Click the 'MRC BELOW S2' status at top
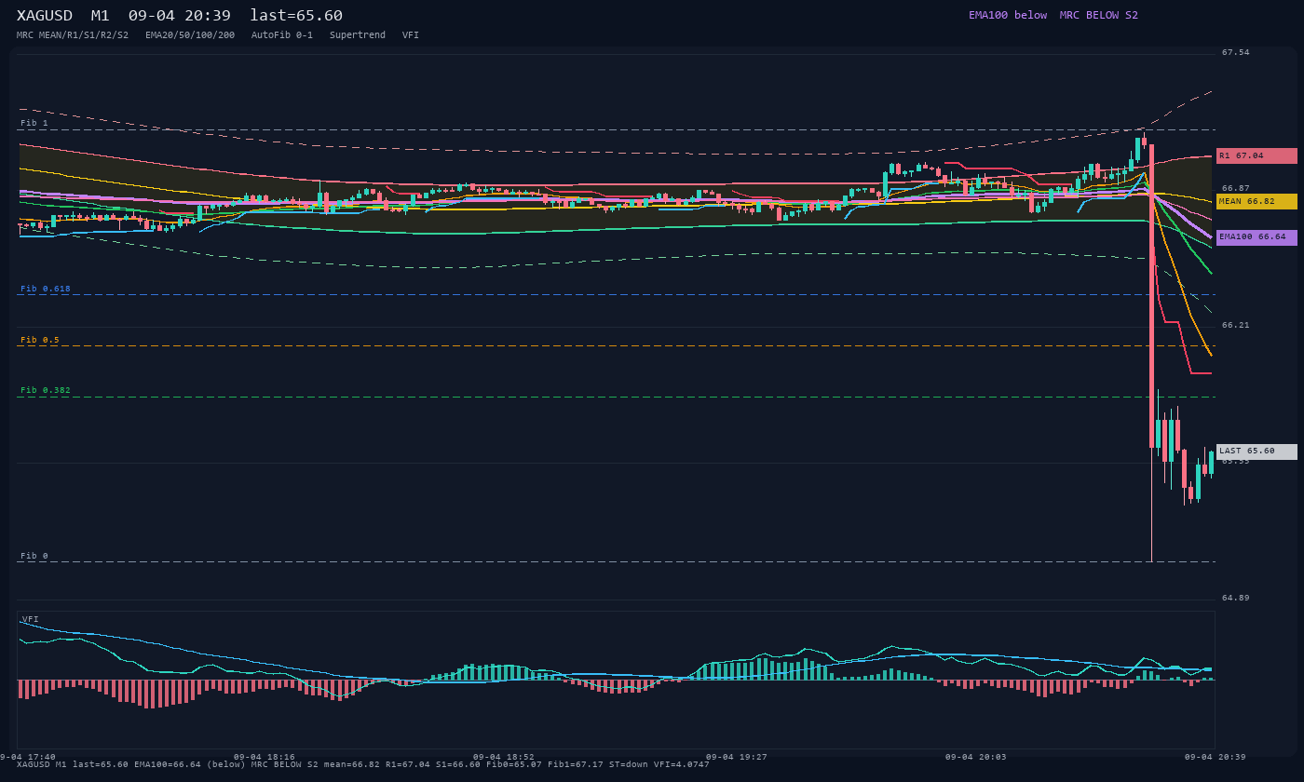The height and width of the screenshot is (782, 1304). click(1099, 15)
